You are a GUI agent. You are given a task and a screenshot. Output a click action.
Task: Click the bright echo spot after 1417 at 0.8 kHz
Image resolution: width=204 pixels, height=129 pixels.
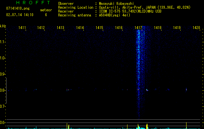[x=147, y=90]
